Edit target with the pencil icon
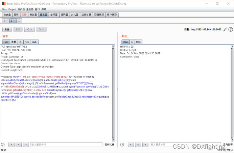This screenshot has width=234, height=153. click(x=225, y=29)
